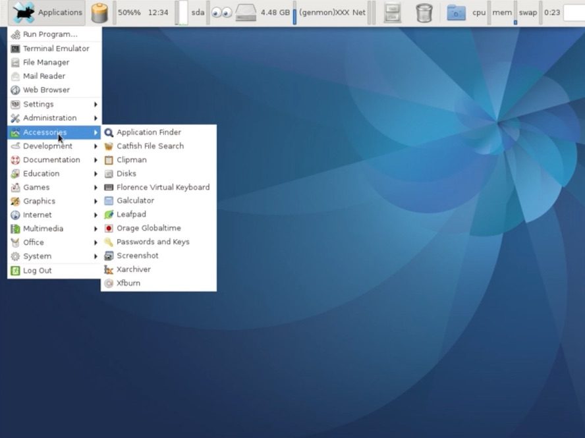Screen dimensions: 585x438
Task: Open the blue folder icon in panel
Action: click(456, 13)
